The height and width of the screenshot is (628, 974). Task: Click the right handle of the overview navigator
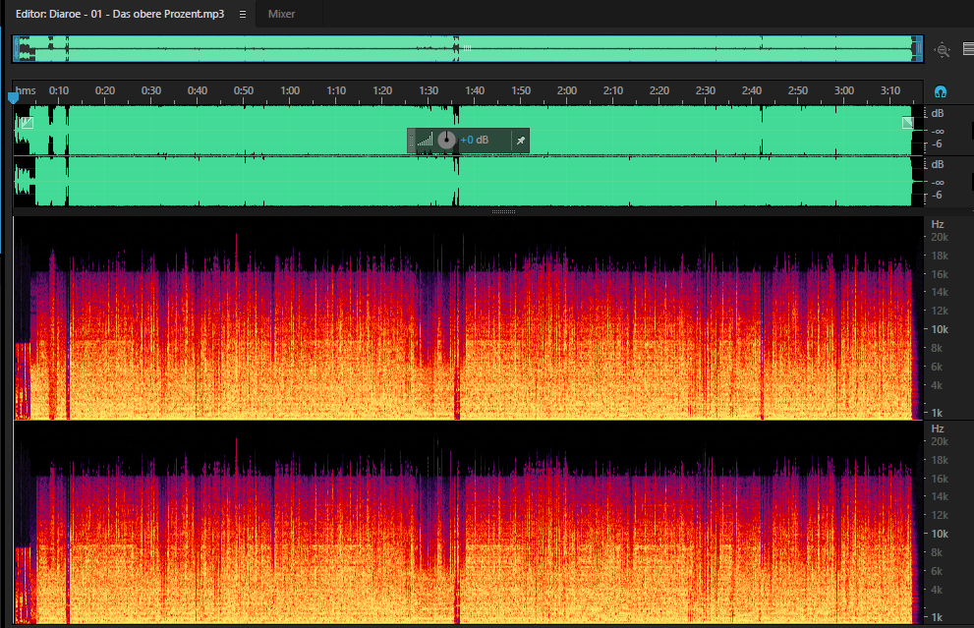(919, 49)
